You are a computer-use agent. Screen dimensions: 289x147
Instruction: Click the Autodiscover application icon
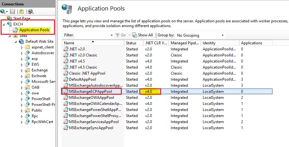click(x=27, y=53)
